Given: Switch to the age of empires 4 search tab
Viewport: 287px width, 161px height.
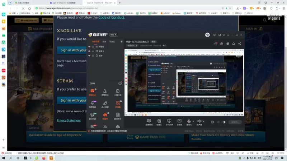Looking at the screenshot, I should (x=64, y=3).
